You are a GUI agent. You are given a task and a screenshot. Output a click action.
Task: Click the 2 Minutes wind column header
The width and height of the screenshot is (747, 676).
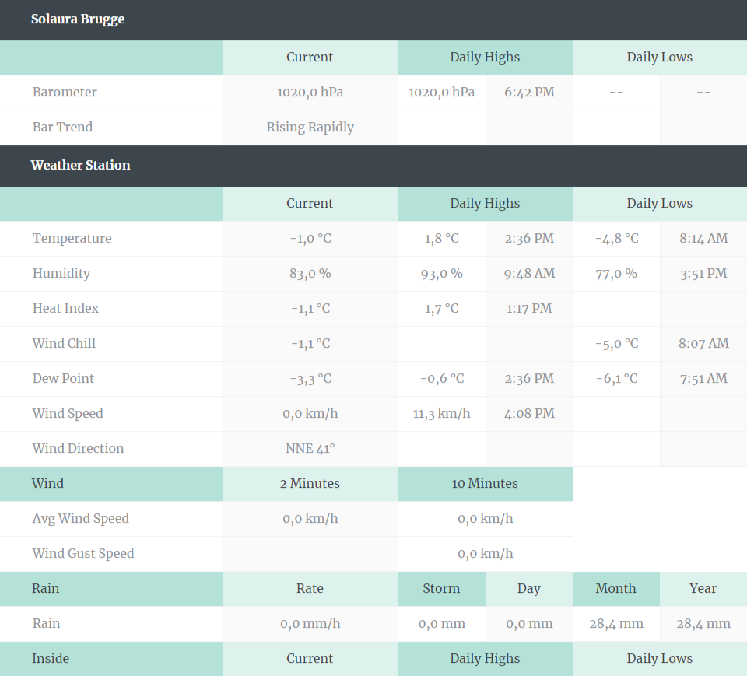[310, 484]
